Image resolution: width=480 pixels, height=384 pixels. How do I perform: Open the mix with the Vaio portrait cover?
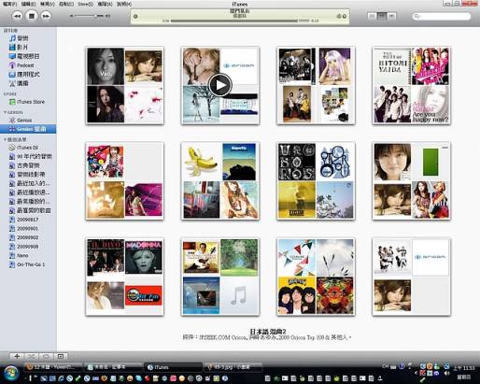(x=124, y=86)
